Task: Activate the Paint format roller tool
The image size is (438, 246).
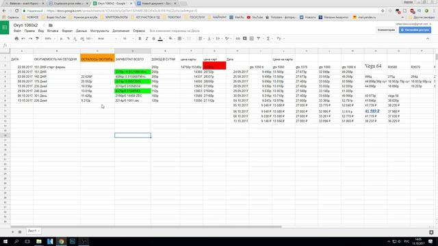Action: coord(37,38)
